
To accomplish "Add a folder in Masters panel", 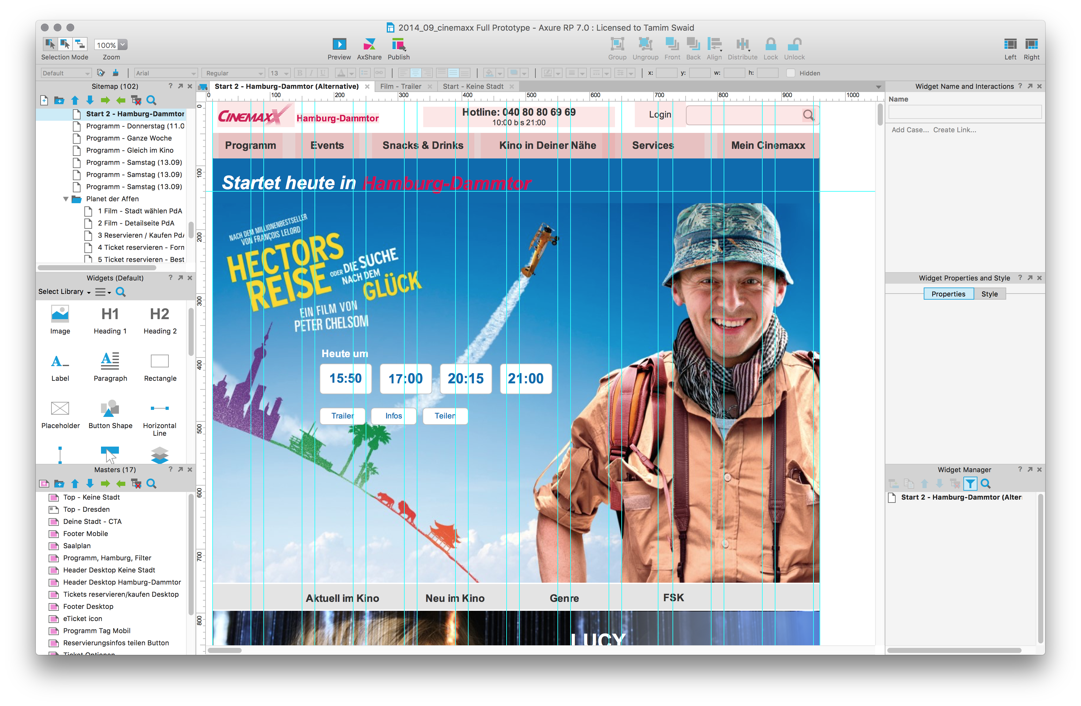I will point(59,484).
